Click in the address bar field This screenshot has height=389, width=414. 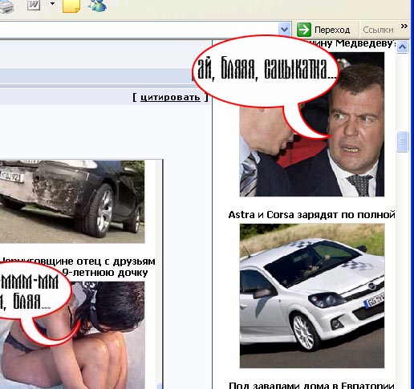tap(139, 30)
